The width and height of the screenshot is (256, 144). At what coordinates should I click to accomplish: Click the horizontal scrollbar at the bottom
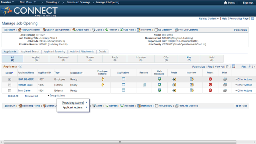point(120,142)
